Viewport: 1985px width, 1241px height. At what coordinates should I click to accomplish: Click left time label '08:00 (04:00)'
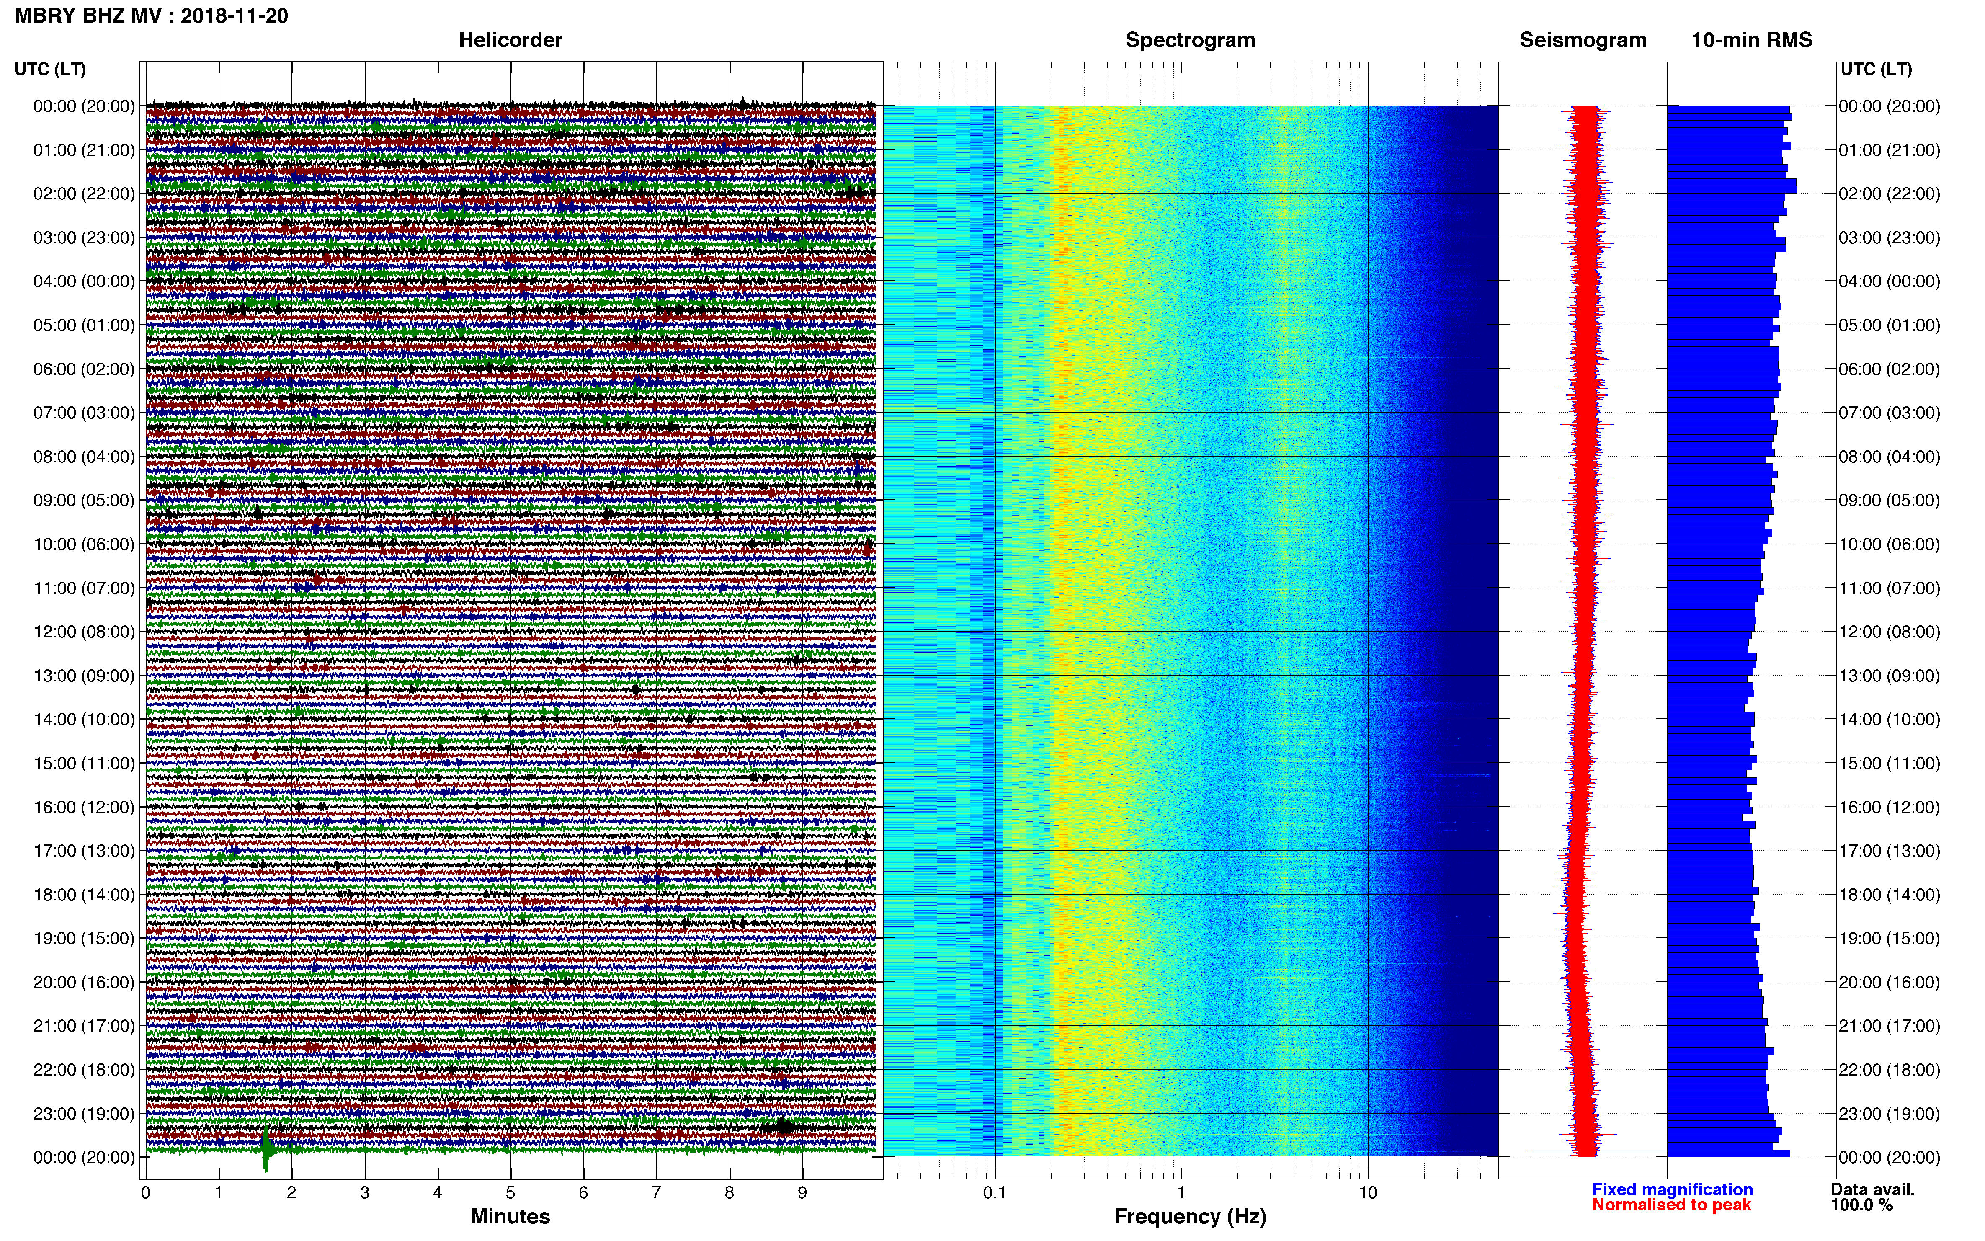(84, 457)
